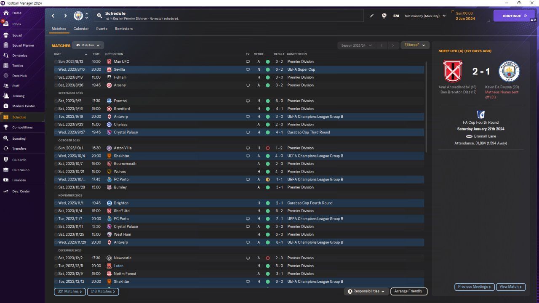
Task: Sort by the Opposition column header
Action: (114, 54)
